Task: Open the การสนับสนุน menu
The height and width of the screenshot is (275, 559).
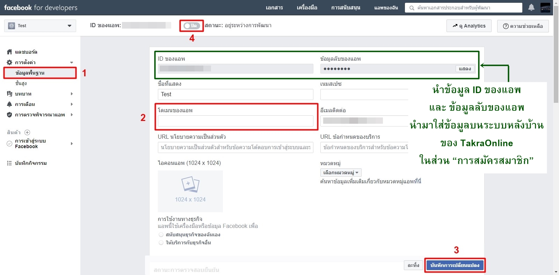Action: [x=346, y=8]
